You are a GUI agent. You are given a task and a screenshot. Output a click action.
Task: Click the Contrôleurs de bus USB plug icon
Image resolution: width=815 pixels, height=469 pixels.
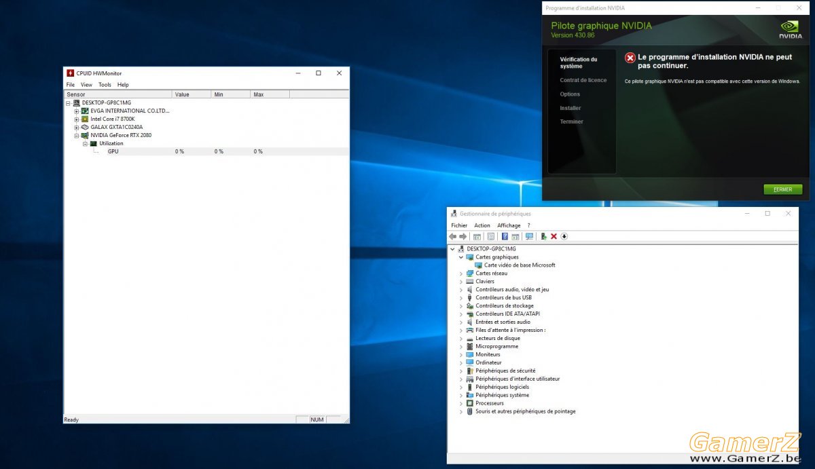470,298
